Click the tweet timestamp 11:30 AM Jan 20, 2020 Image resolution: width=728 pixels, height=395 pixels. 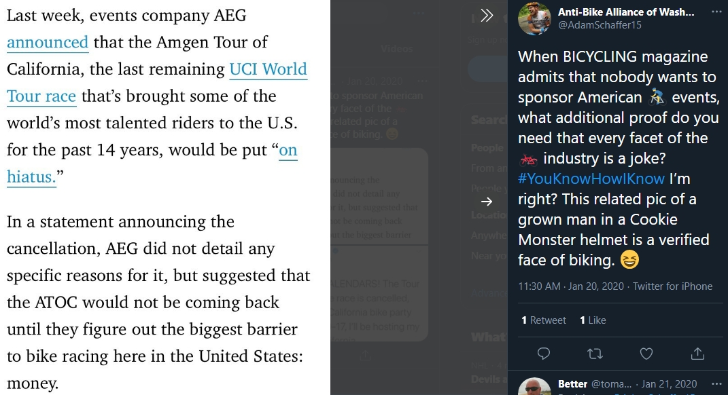pyautogui.click(x=570, y=286)
